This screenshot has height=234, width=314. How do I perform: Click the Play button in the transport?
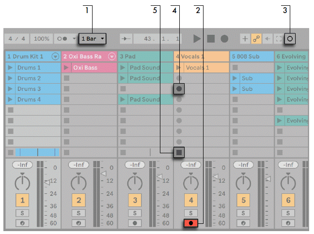pos(197,38)
